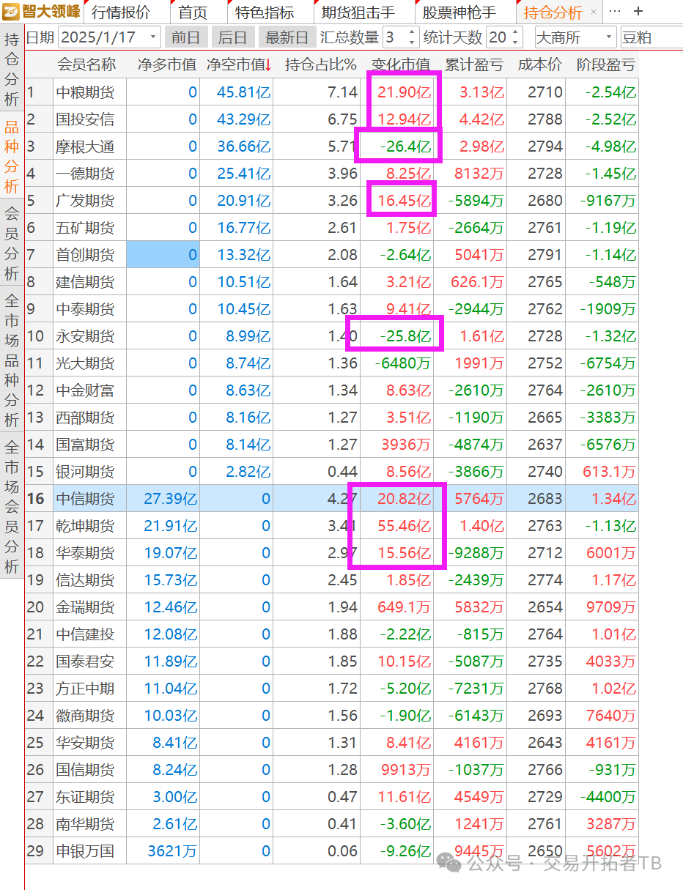Select 持仓分析 in left sidebar
The image size is (683, 890).
click(x=12, y=70)
